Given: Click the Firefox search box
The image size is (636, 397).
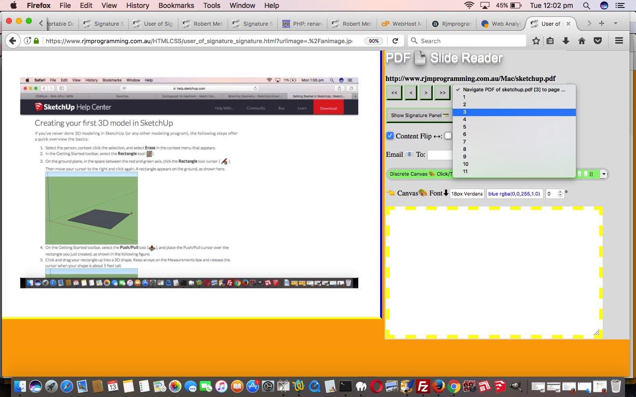Looking at the screenshot, I should 467,41.
